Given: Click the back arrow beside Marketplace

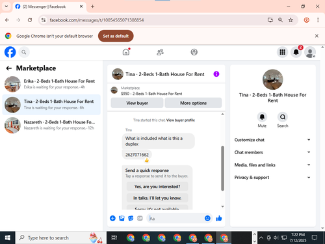Looking at the screenshot, I should point(9,68).
